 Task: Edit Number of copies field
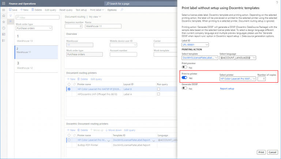pyautogui.click(x=262, y=79)
